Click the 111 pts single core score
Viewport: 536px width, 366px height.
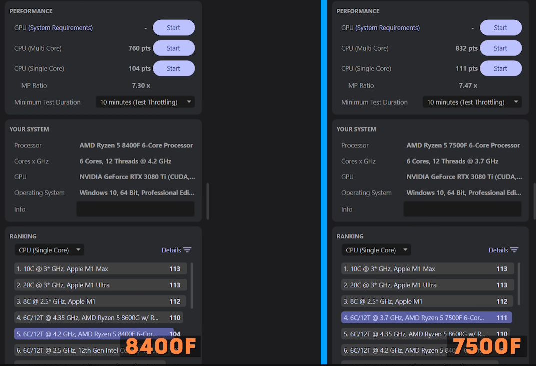(x=466, y=69)
